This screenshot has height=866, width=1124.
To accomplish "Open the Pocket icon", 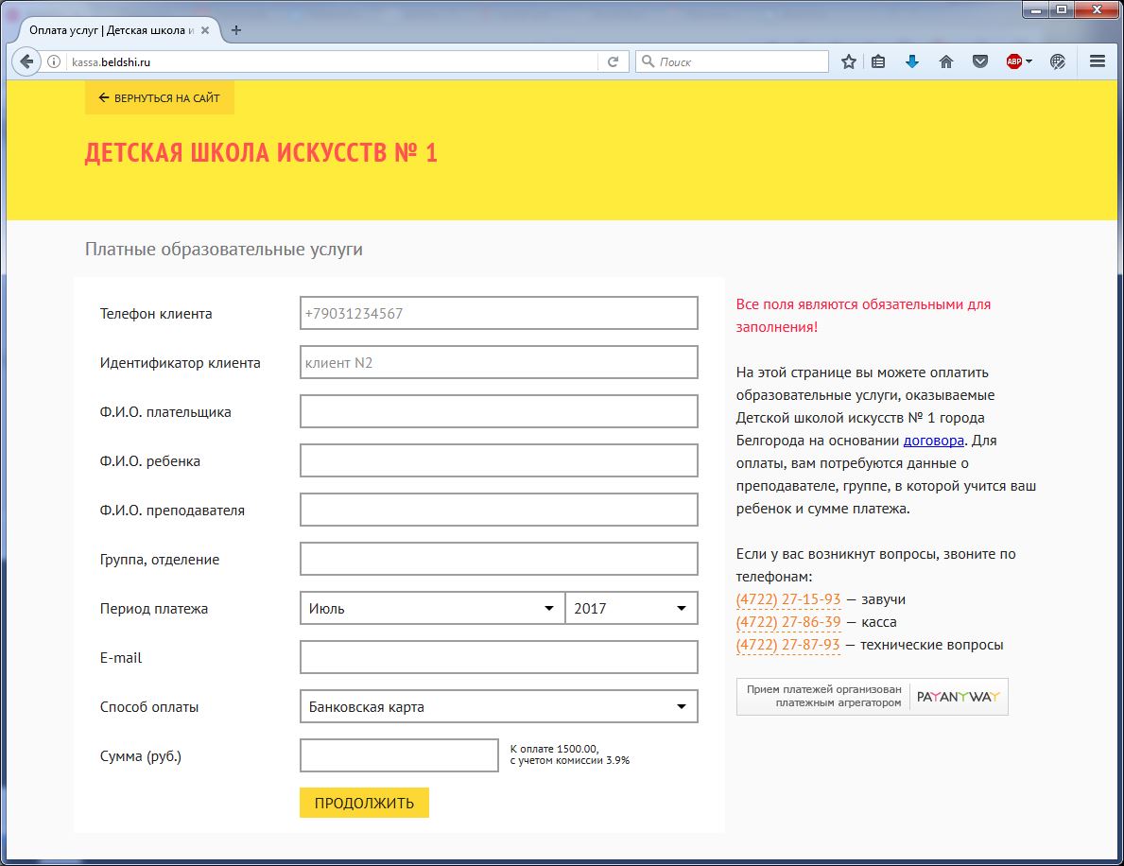I will [980, 61].
